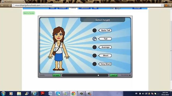Open File Explorer from taskbar
This screenshot has width=172, height=96.
point(19,94)
